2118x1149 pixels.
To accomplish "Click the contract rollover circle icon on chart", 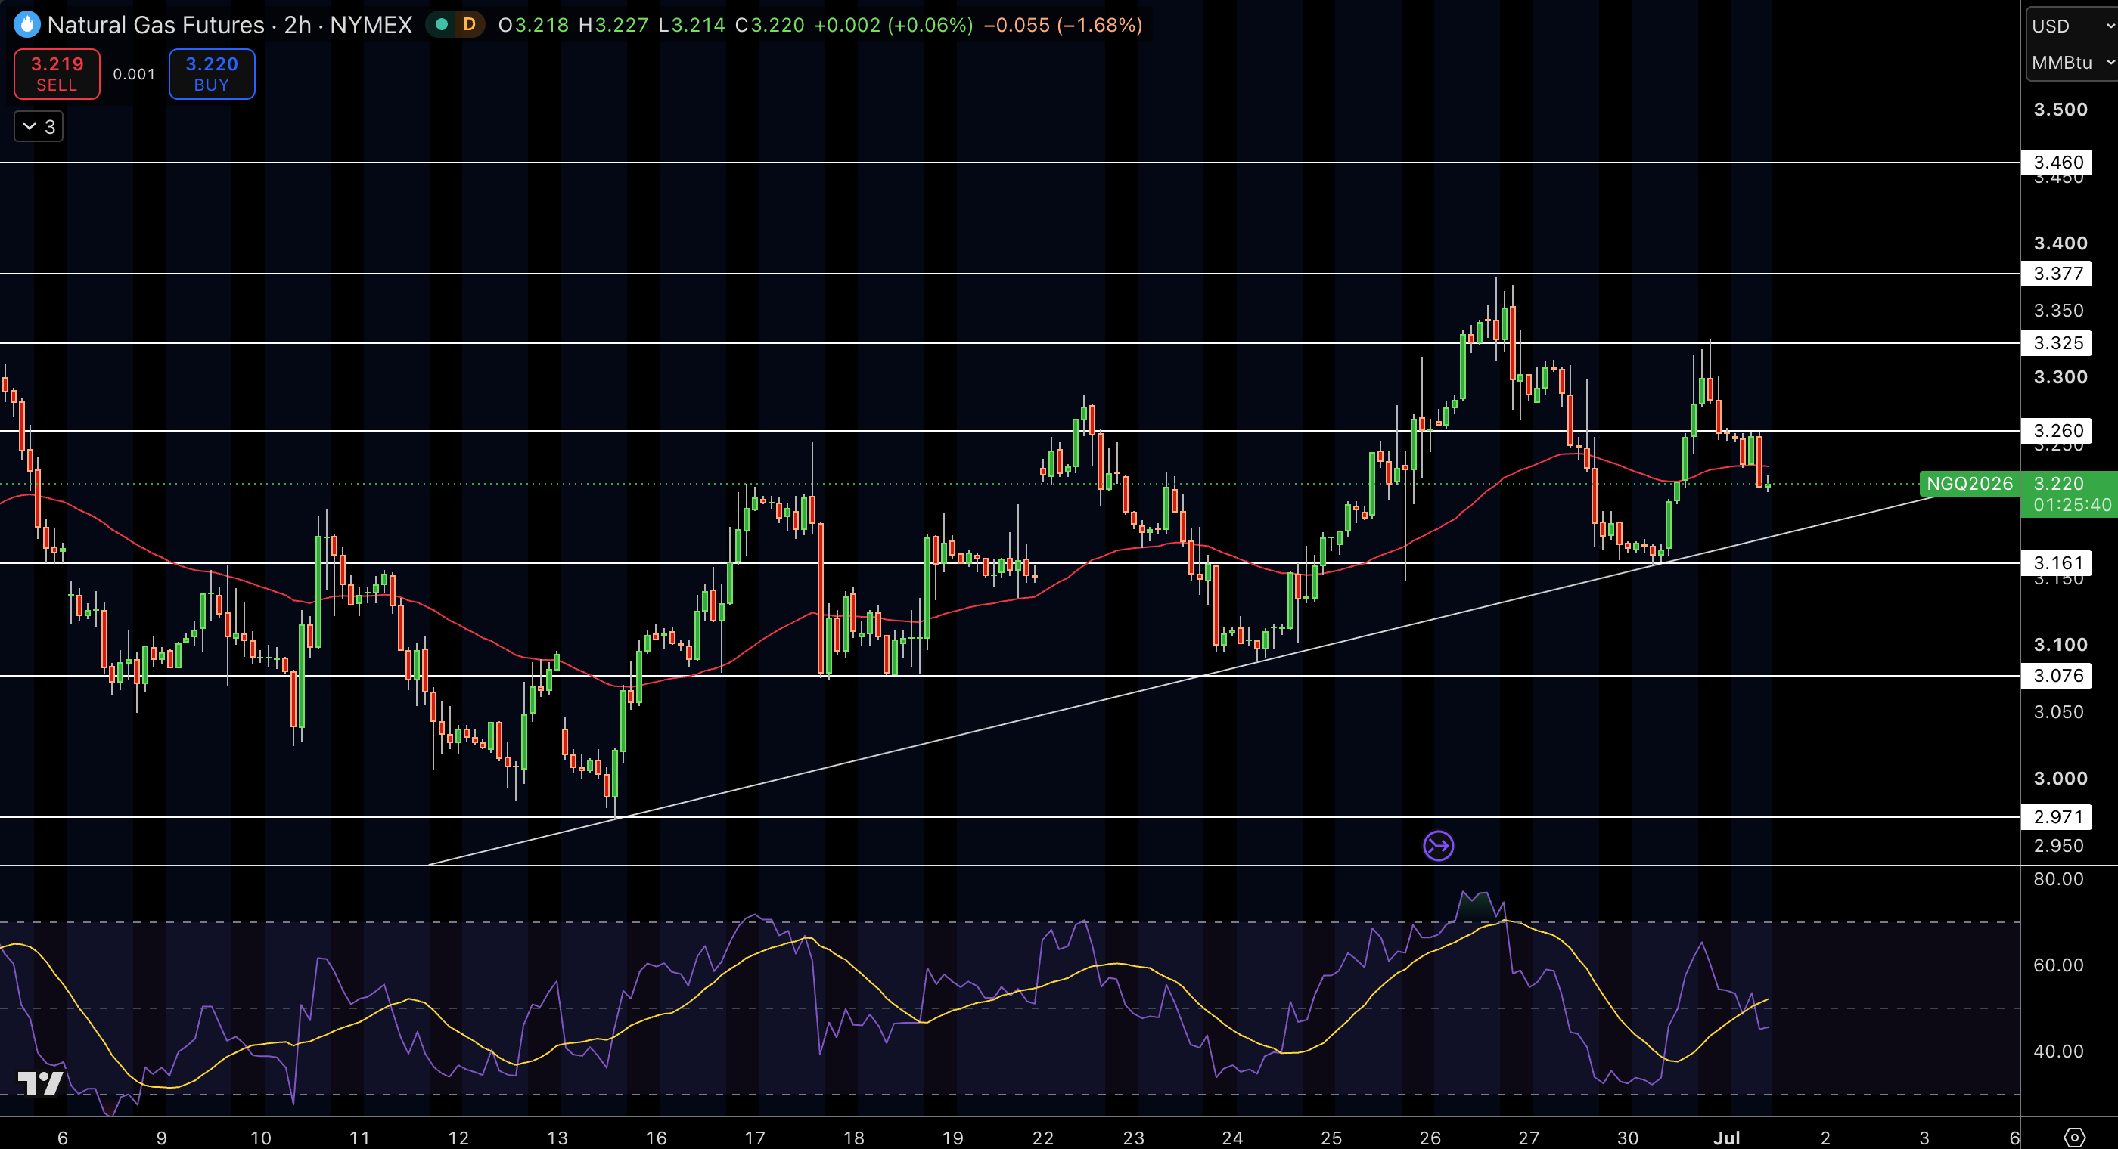I will 1438,846.
